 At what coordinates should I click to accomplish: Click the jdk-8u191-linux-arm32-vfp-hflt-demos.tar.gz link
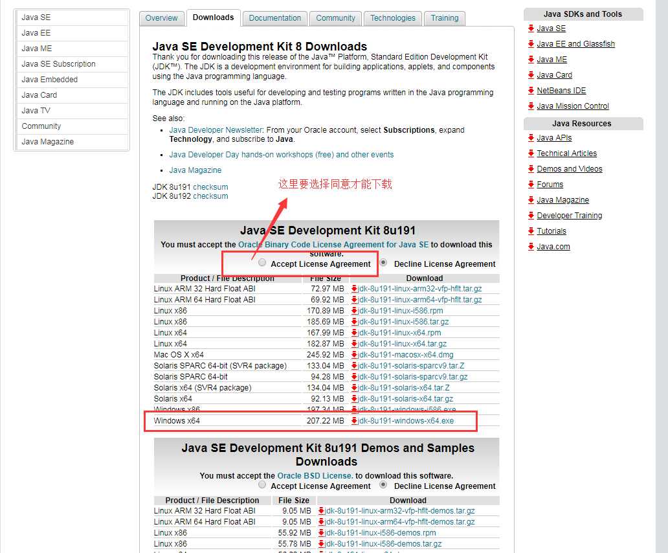point(399,511)
